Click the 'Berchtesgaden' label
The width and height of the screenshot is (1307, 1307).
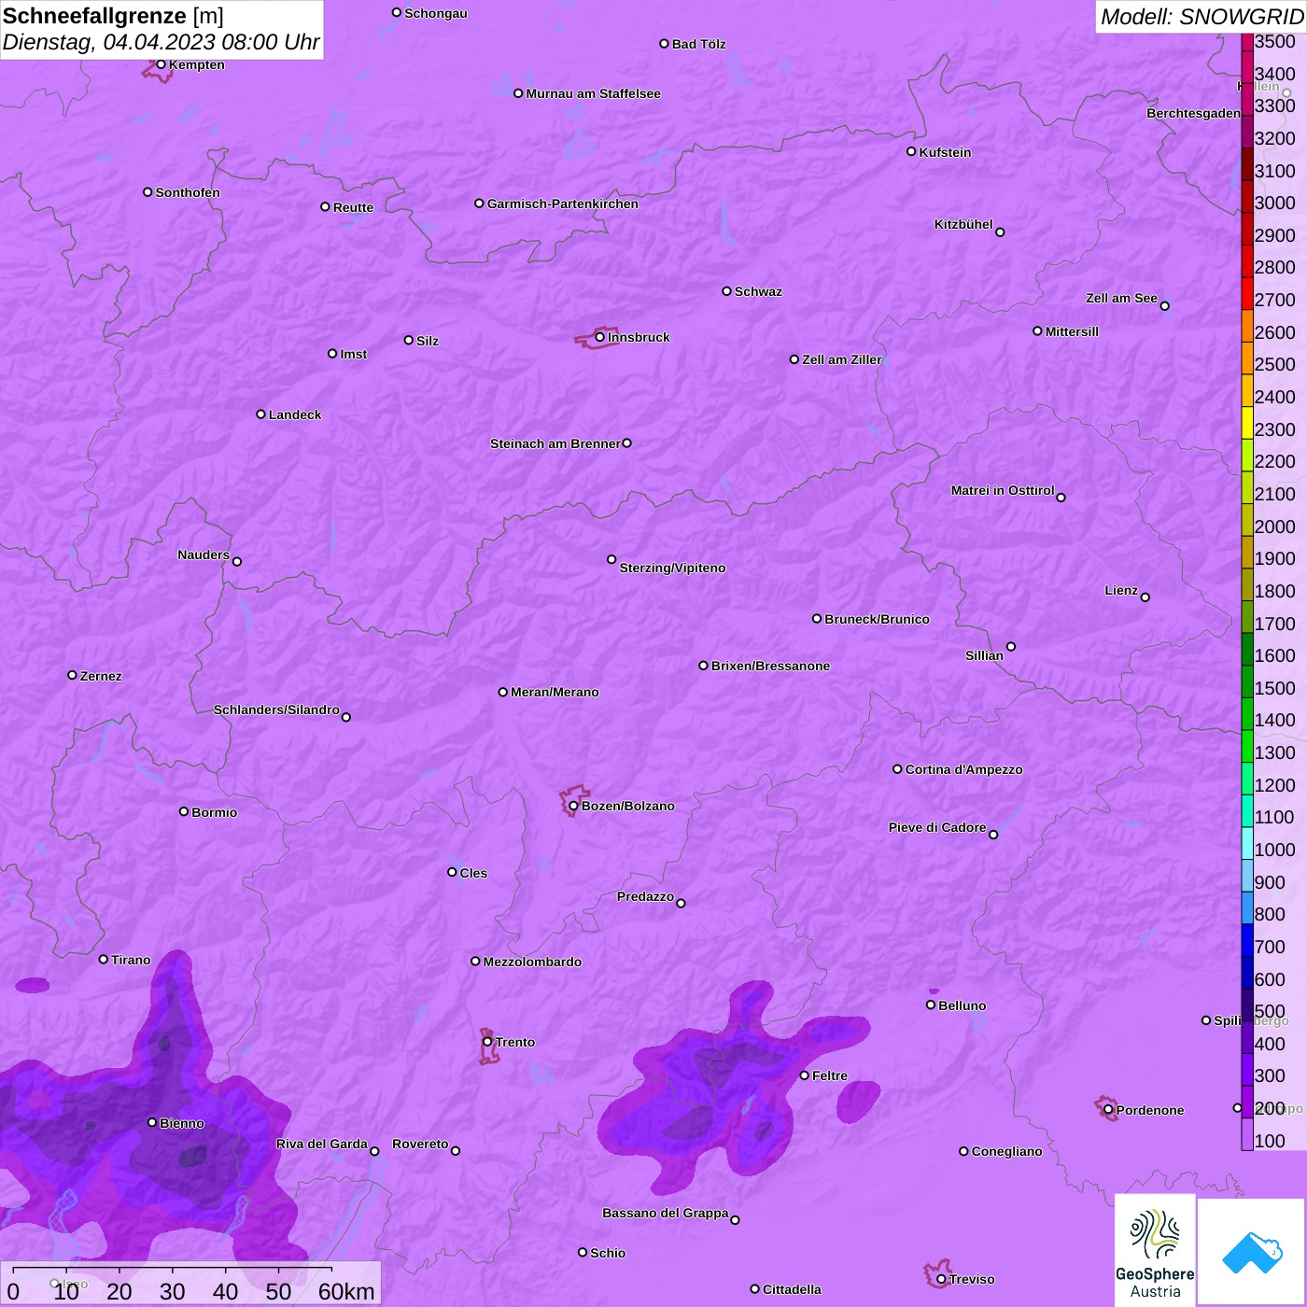[1193, 113]
